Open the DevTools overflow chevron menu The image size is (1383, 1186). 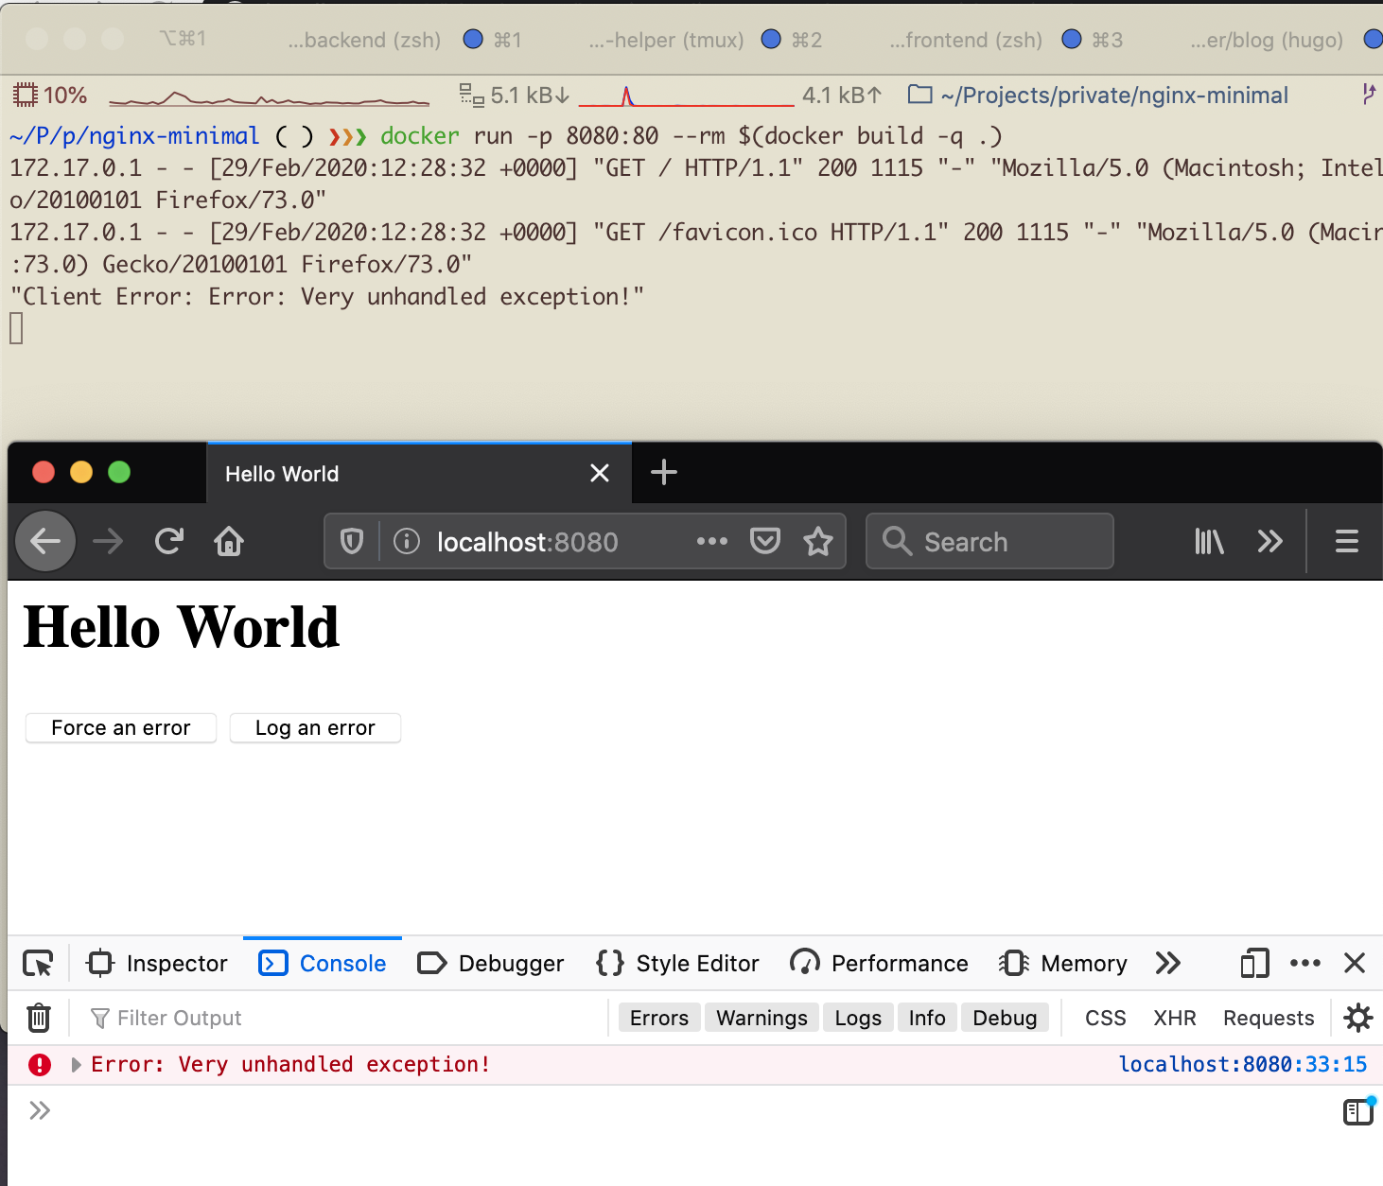coord(1167,963)
